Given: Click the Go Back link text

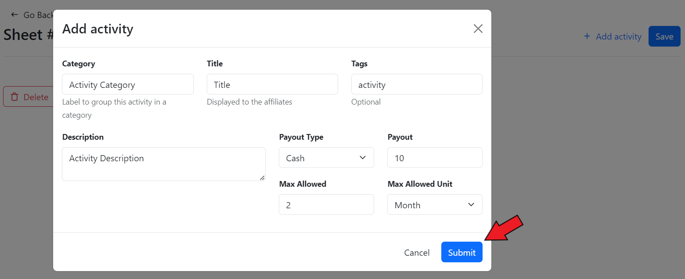Looking at the screenshot, I should point(38,15).
